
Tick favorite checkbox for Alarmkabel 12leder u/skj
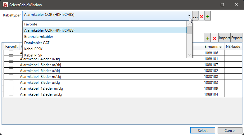click(x=11, y=94)
